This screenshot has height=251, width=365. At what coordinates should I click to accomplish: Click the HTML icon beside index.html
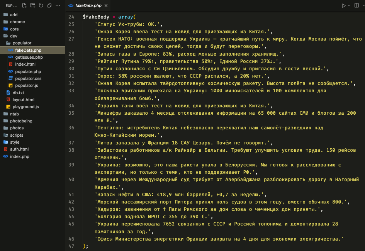10,64
